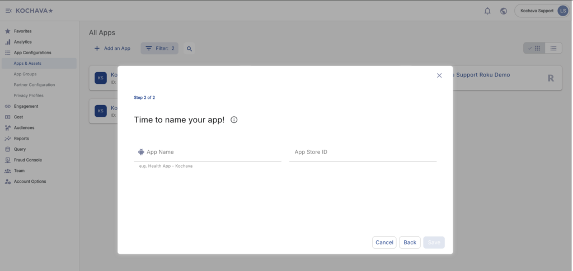This screenshot has width=573, height=271.
Task: Open Fraud Console from sidebar
Action: [x=27, y=160]
